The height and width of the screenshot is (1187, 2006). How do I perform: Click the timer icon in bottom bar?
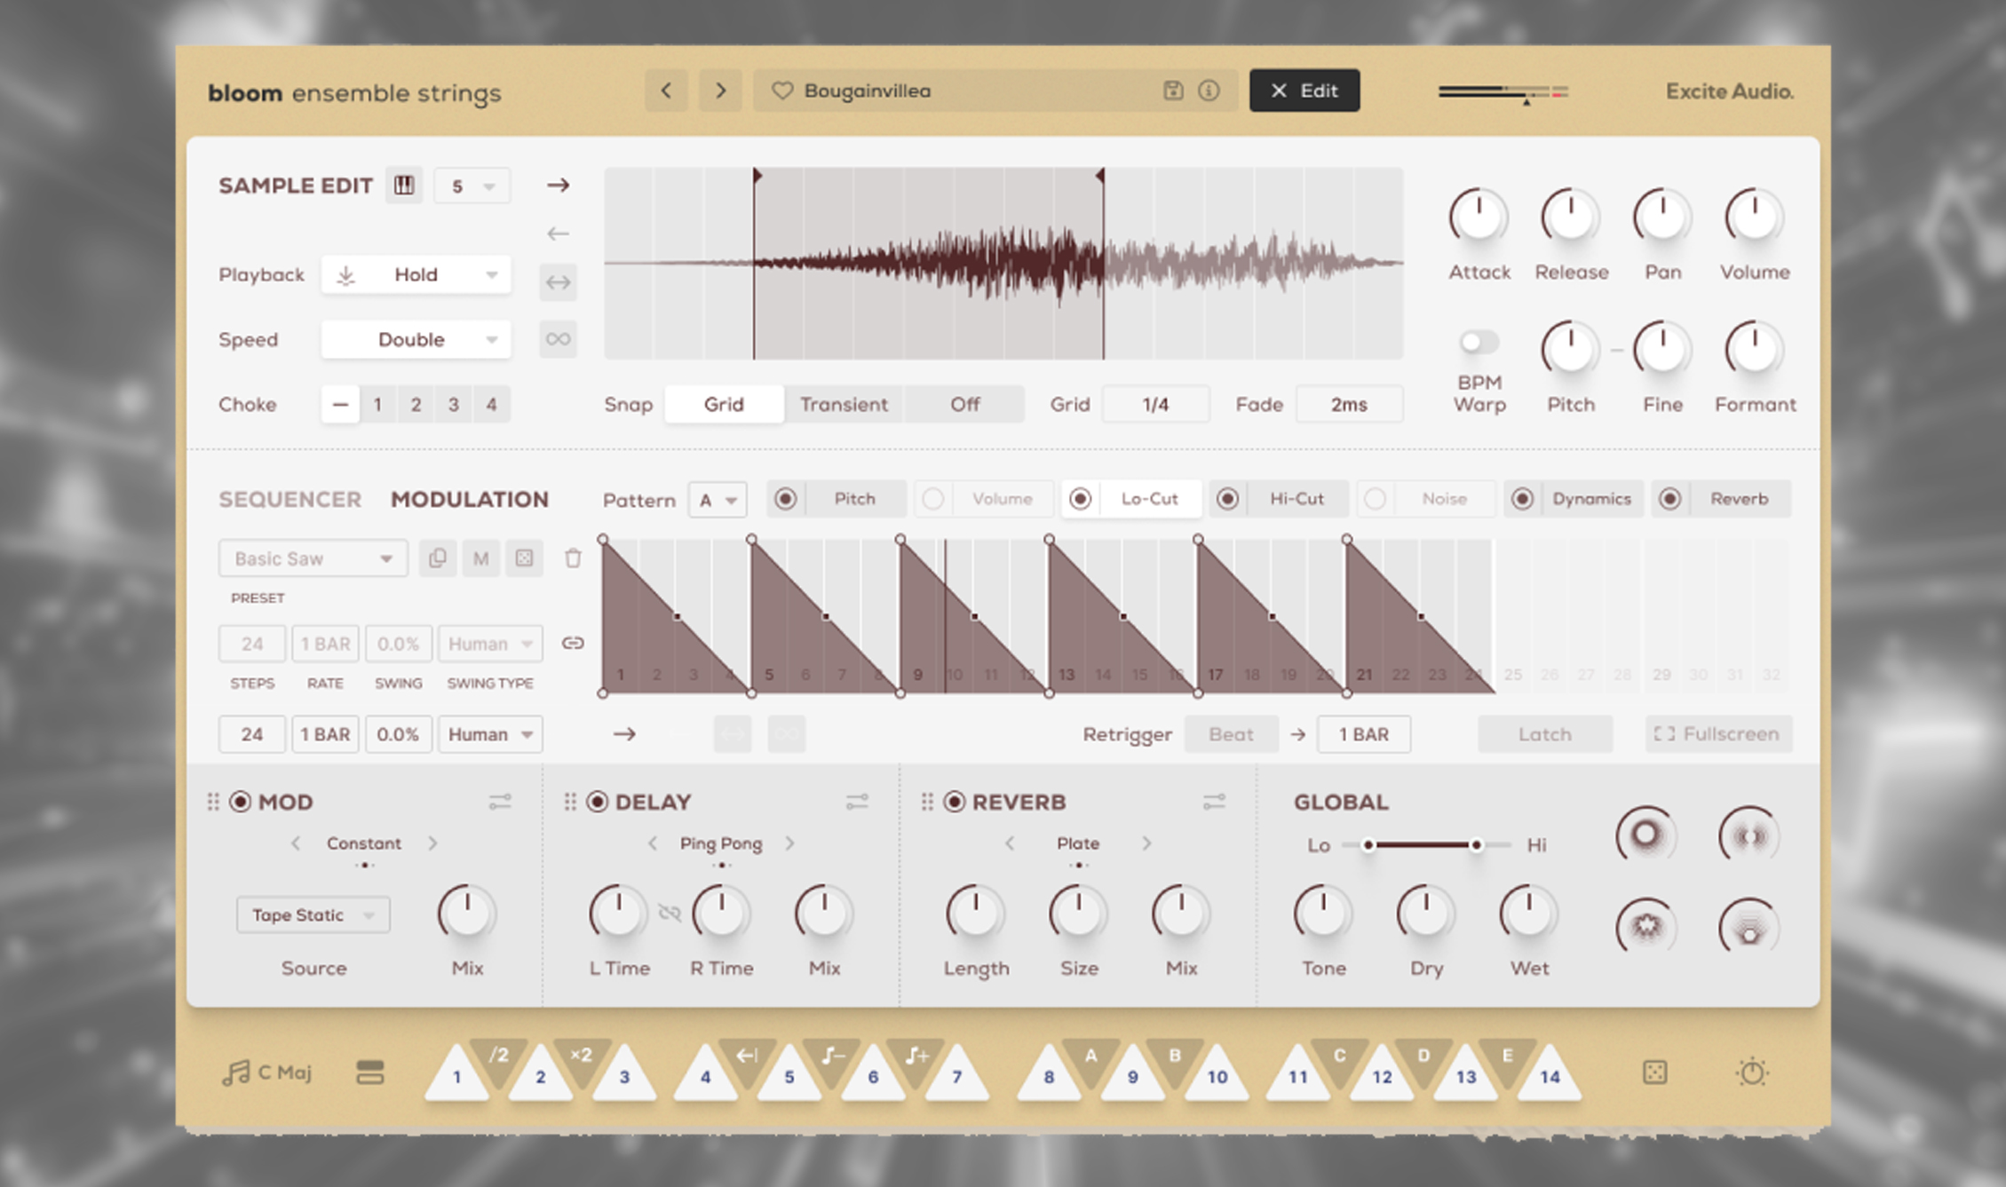[x=1752, y=1072]
